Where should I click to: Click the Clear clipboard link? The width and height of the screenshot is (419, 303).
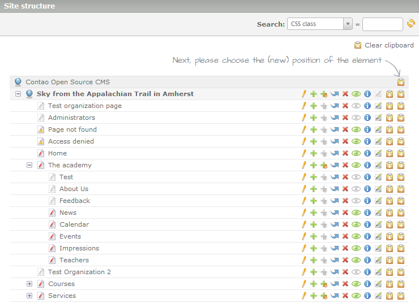click(x=388, y=45)
